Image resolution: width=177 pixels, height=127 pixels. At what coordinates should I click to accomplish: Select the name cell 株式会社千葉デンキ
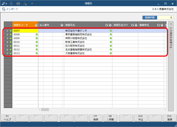[x=88, y=31]
